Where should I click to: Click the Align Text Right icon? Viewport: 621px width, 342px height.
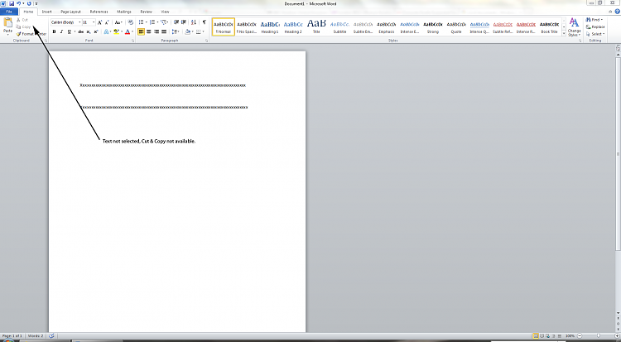(156, 31)
